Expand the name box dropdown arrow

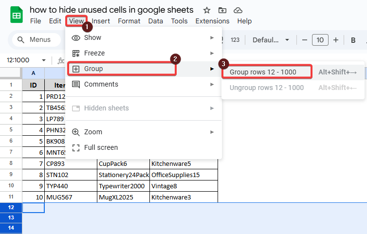pyautogui.click(x=44, y=60)
